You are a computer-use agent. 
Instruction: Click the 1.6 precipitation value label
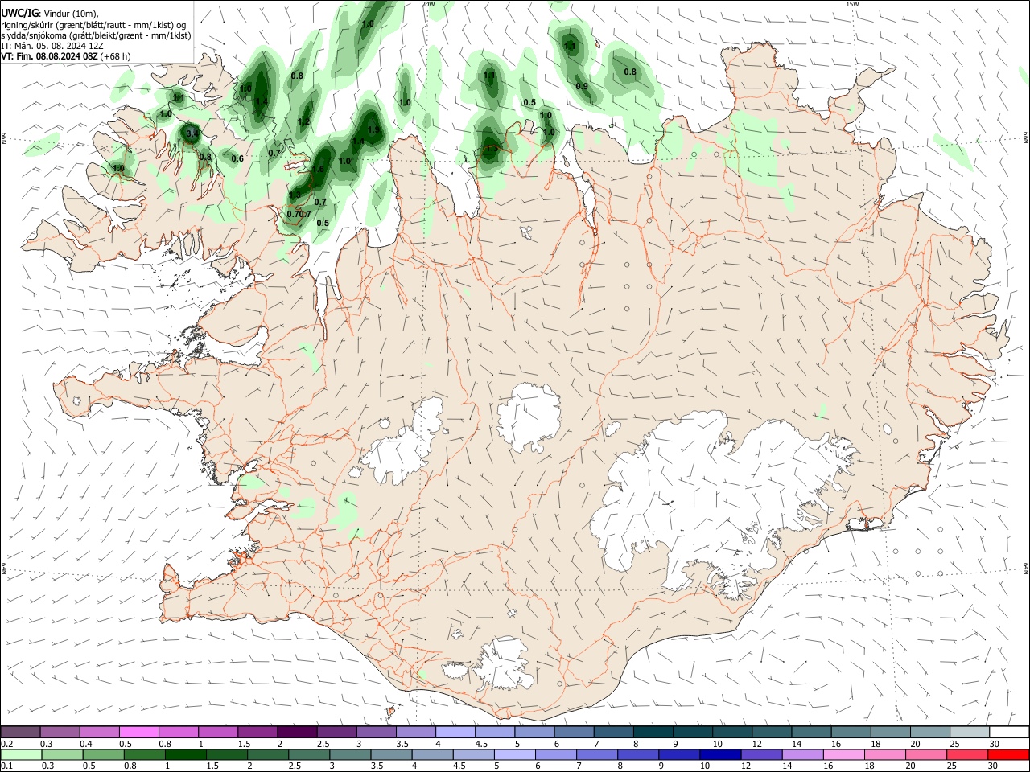pyautogui.click(x=318, y=170)
